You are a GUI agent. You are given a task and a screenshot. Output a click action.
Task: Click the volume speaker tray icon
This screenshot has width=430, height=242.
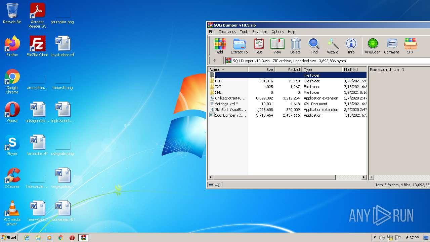coord(382,238)
